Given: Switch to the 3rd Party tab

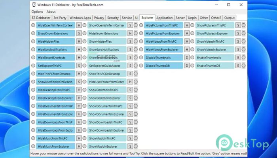Looking at the screenshot, I should point(60,18).
